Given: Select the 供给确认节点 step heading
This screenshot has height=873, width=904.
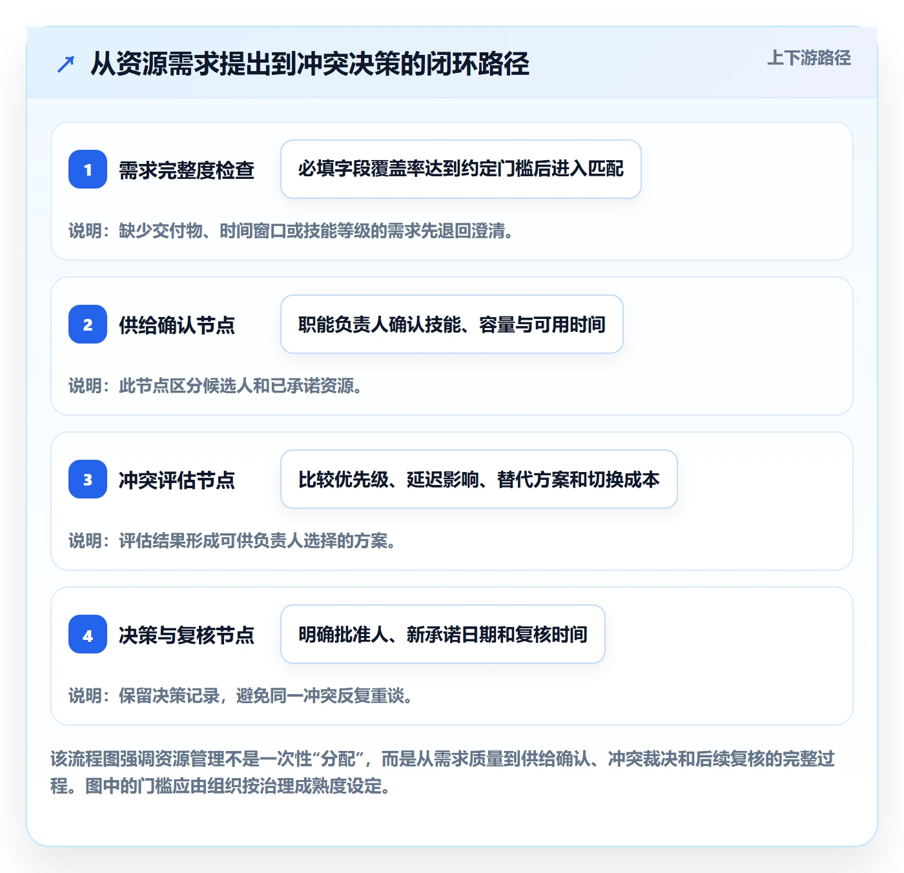Looking at the screenshot, I should click(177, 325).
